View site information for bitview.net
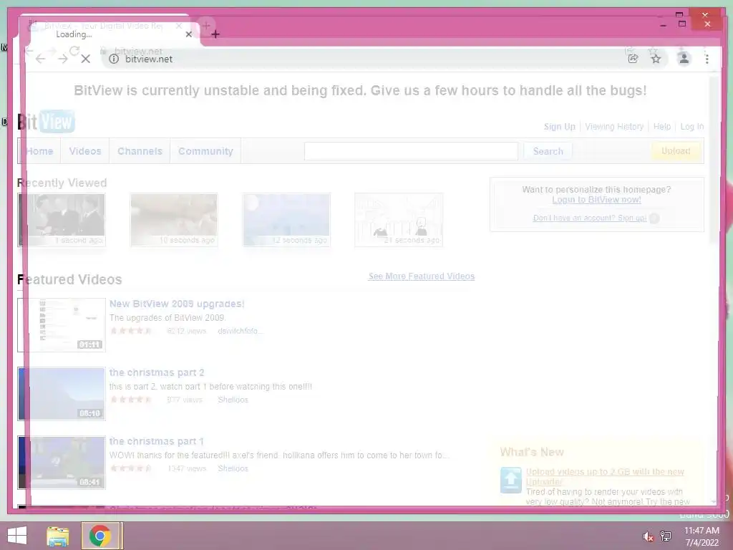 (114, 59)
